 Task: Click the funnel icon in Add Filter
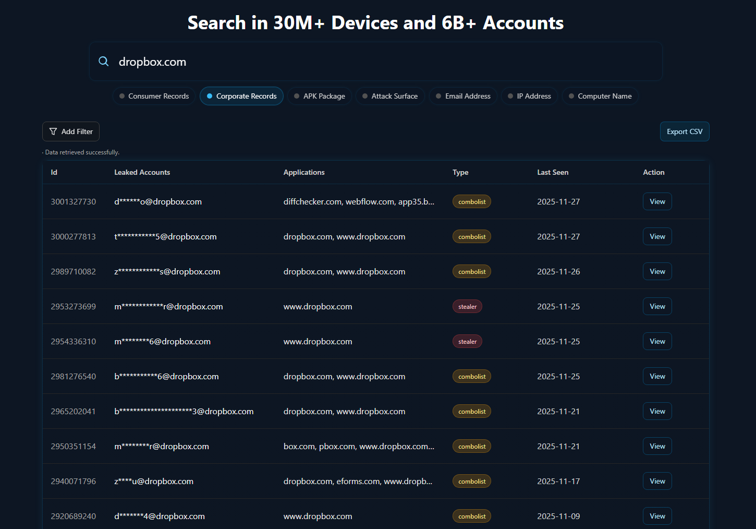53,131
